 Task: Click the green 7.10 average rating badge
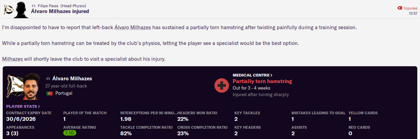(70, 133)
